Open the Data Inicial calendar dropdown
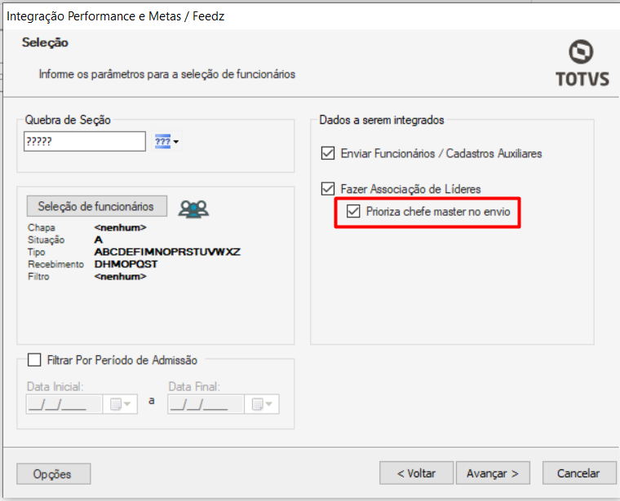Screen dimensions: 620x501 [120, 404]
